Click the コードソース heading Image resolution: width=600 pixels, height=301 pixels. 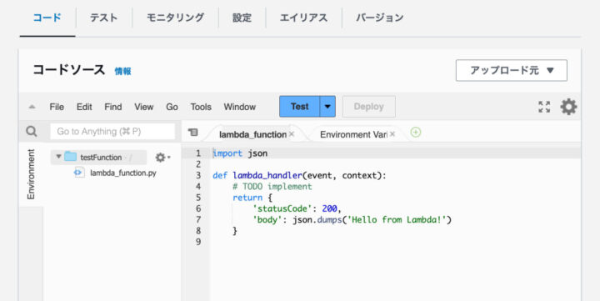[69, 70]
